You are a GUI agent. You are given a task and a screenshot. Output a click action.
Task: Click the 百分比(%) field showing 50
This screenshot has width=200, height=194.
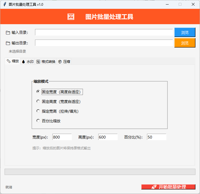tap(157, 137)
